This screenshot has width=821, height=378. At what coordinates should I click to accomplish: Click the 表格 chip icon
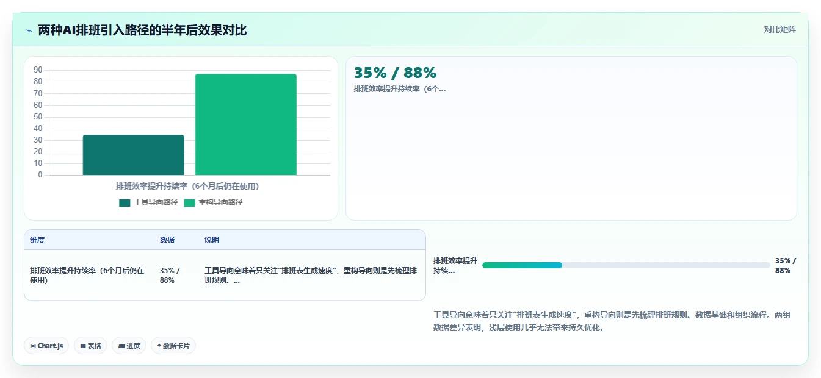click(x=83, y=346)
